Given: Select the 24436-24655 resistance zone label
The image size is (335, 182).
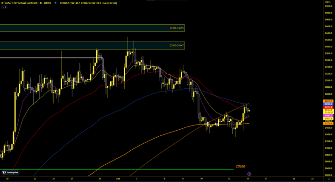Looking at the screenshot, I should [177, 28].
